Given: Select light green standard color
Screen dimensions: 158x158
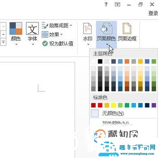Looking at the screenshot, I should pyautogui.click(x=120, y=105).
